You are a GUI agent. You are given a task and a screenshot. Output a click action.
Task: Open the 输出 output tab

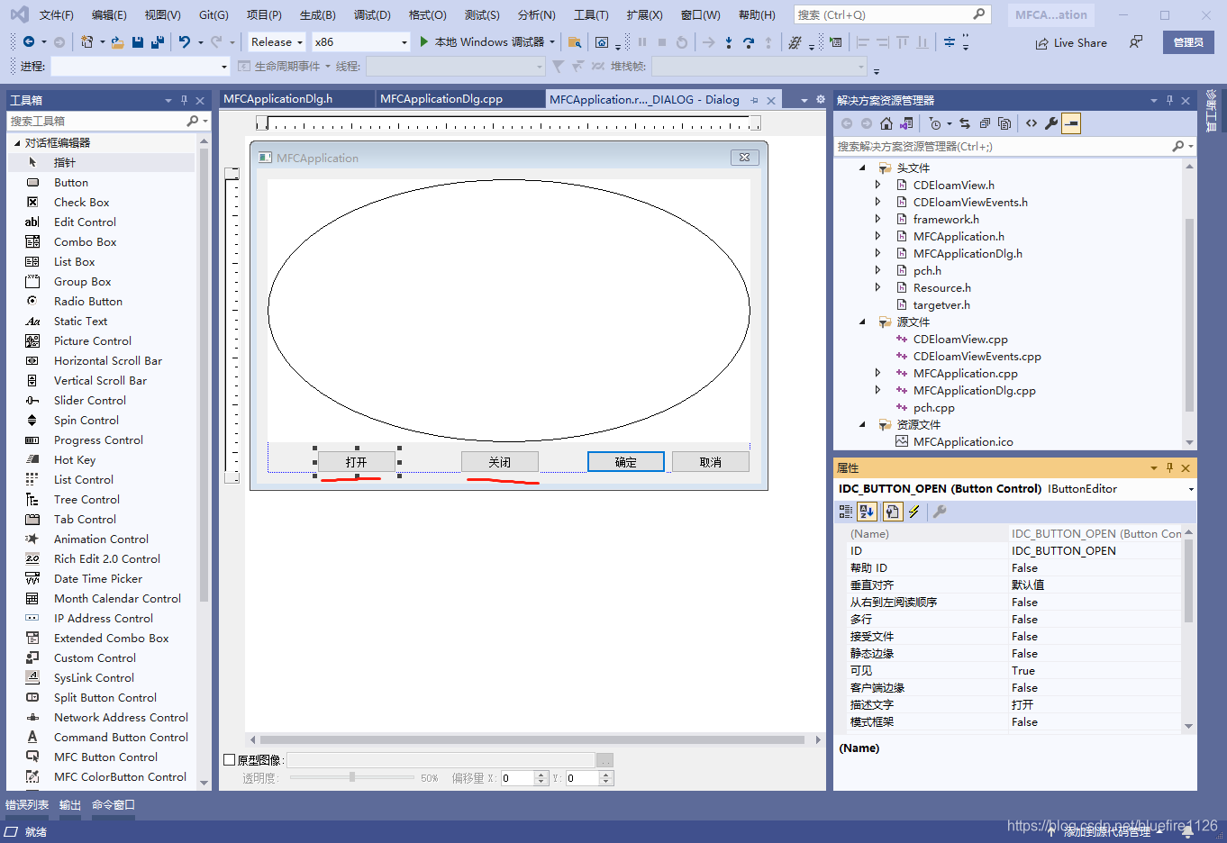(x=70, y=805)
